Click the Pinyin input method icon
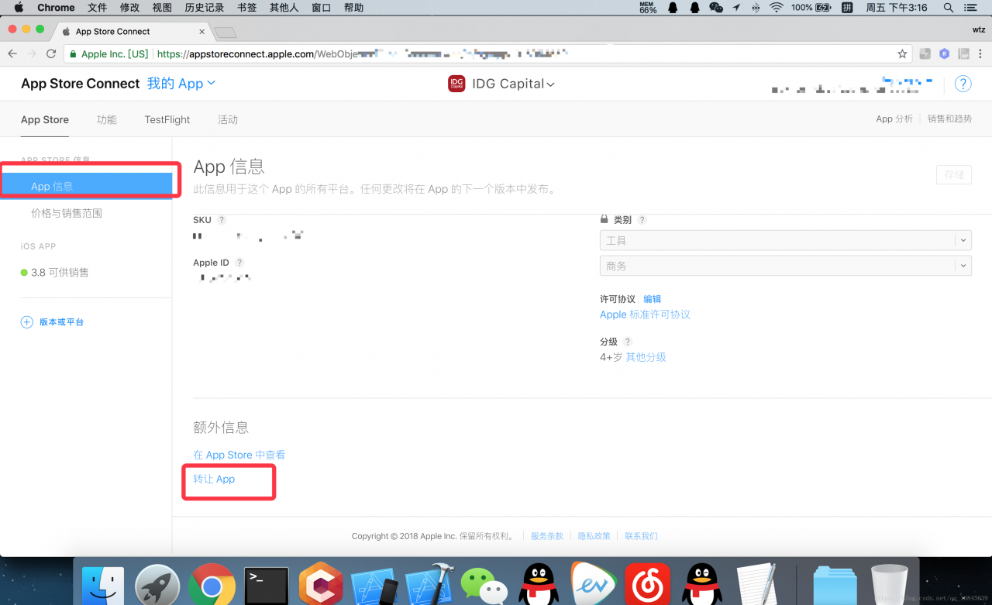Image resolution: width=992 pixels, height=605 pixels. point(847,8)
